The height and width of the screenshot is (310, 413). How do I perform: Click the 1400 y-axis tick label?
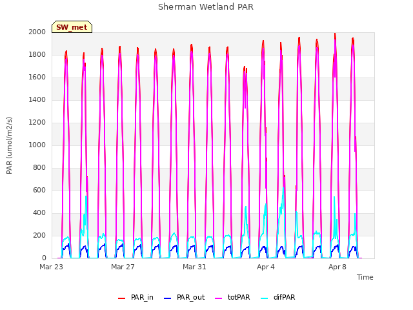[37, 99]
